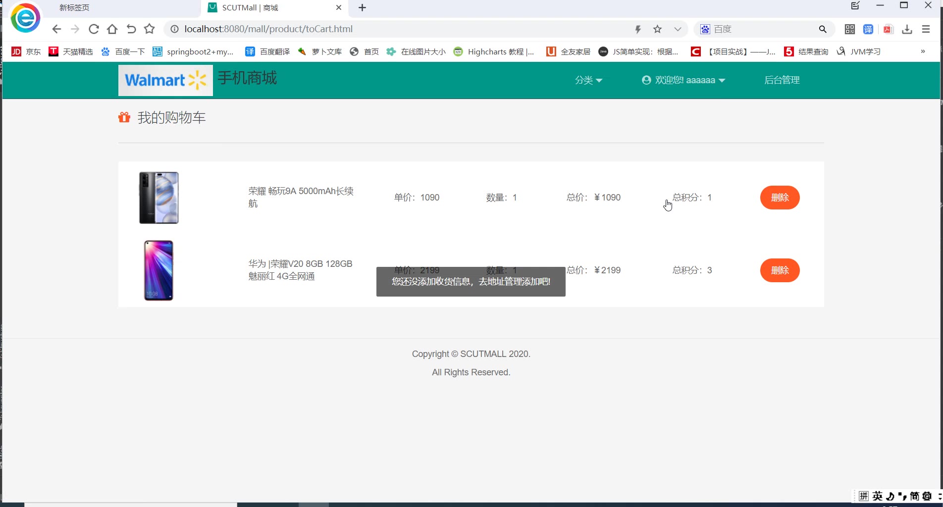Expand the 分类 dropdown menu
The height and width of the screenshot is (507, 943).
point(588,80)
